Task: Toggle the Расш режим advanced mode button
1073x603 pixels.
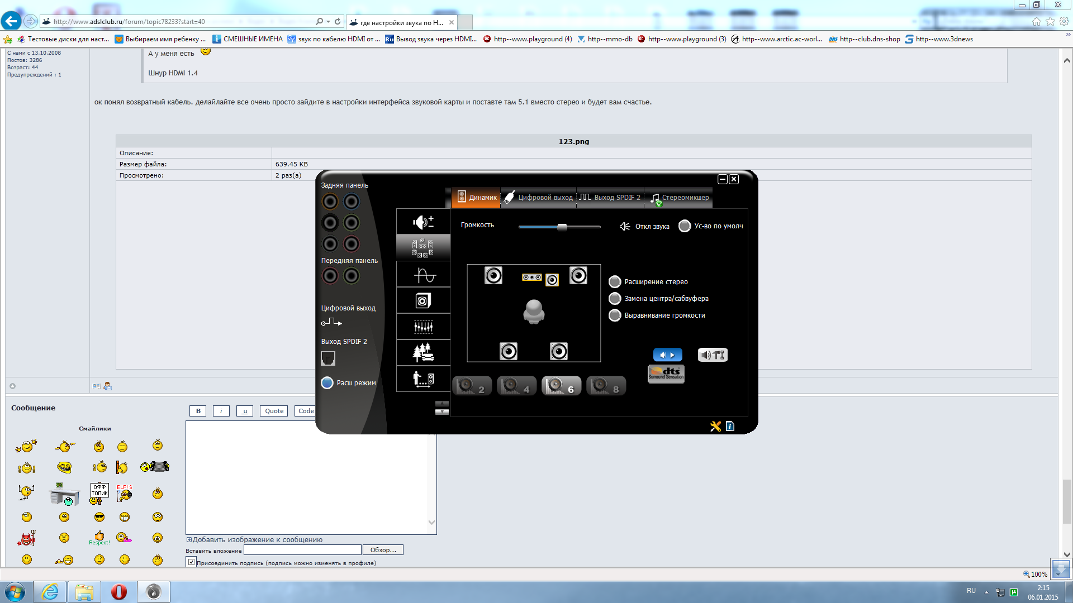Action: click(327, 383)
